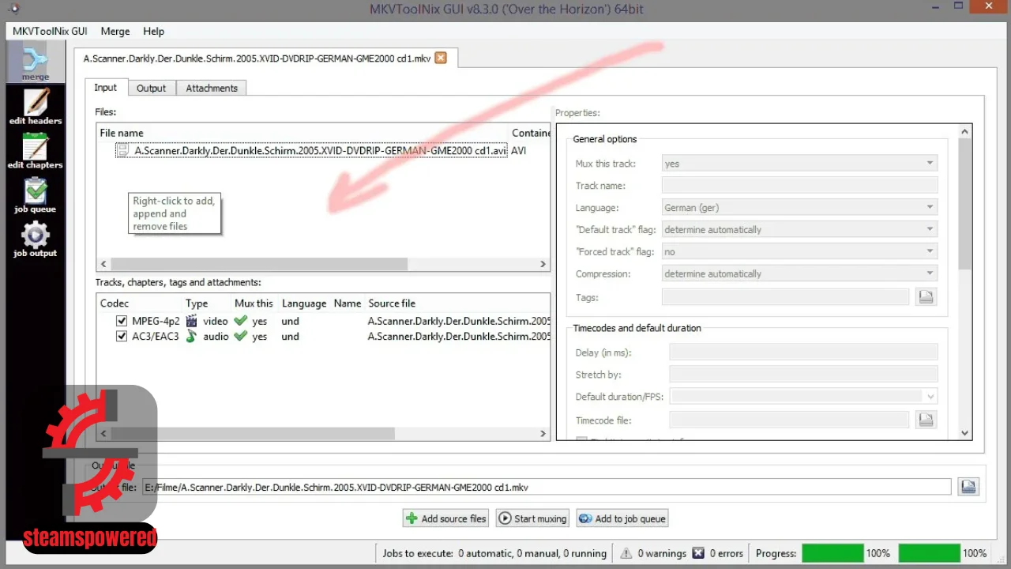Open the edit chapters tool
This screenshot has height=569, width=1011.
[36, 151]
